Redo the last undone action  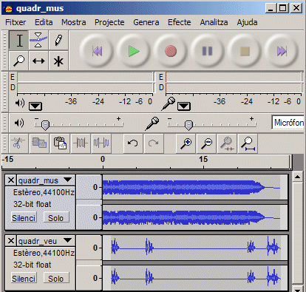(154, 143)
